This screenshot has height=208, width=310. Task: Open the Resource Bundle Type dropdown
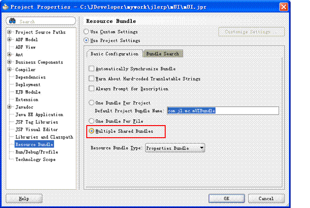[x=175, y=148]
